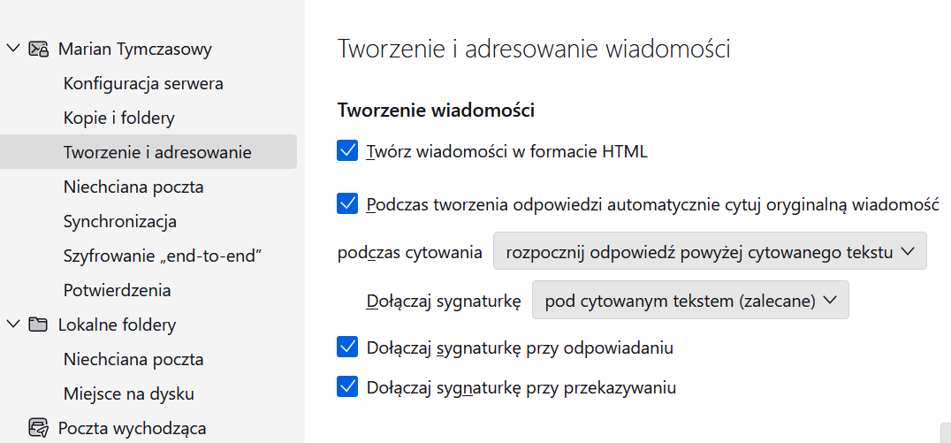
Task: Open the podczas cytowania reply position dropdown
Action: tap(710, 252)
